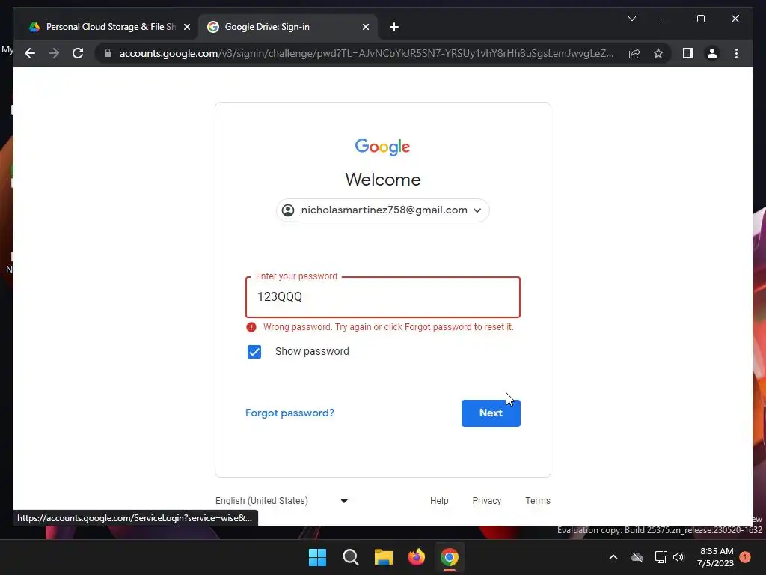
Task: Open the clock showing 8:35 AM
Action: click(x=716, y=557)
